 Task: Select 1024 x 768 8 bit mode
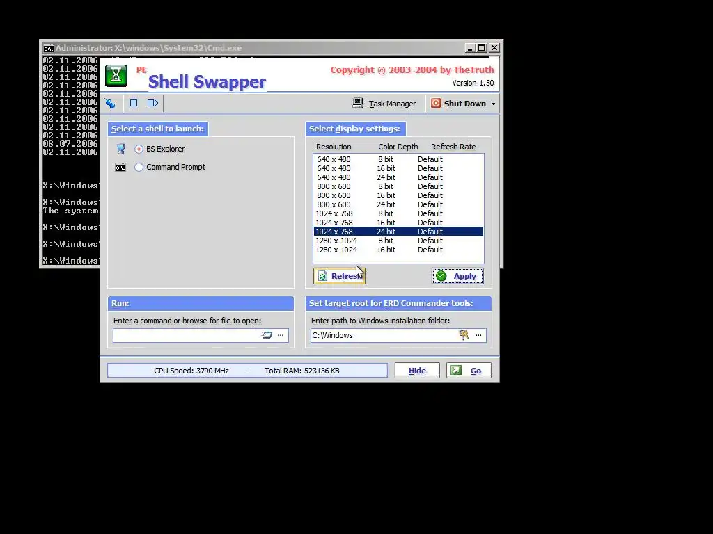click(398, 213)
